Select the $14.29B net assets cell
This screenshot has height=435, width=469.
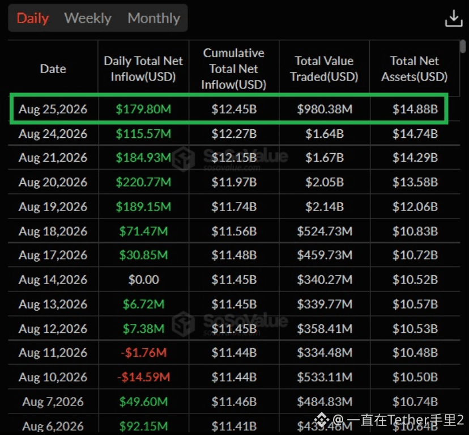point(415,158)
